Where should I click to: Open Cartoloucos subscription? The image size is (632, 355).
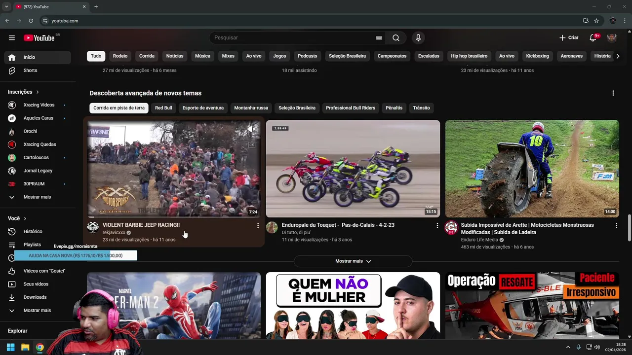click(x=38, y=158)
